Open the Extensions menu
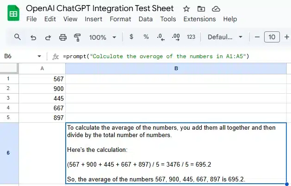 coord(199,19)
